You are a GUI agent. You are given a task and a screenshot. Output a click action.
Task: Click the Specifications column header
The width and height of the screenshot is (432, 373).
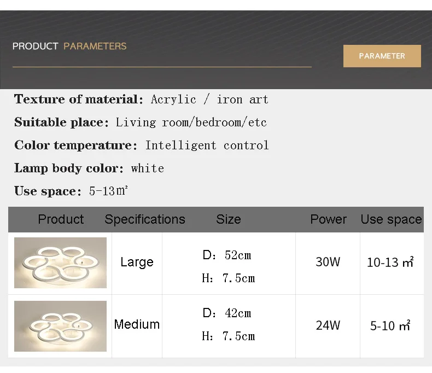[x=145, y=219]
